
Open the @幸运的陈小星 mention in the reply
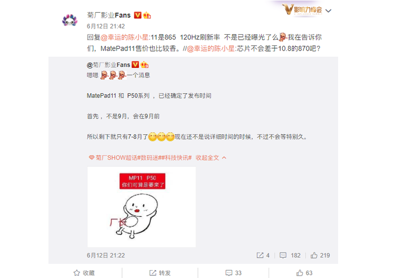[x=124, y=37]
